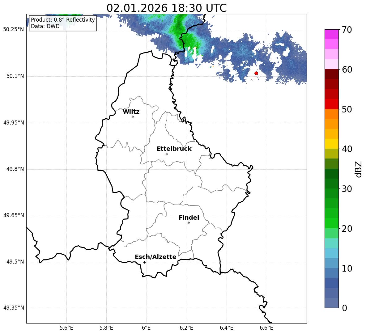The height and width of the screenshot is (334, 366).
Task: Click the 50 tick label on colorbar
Action: (x=347, y=109)
